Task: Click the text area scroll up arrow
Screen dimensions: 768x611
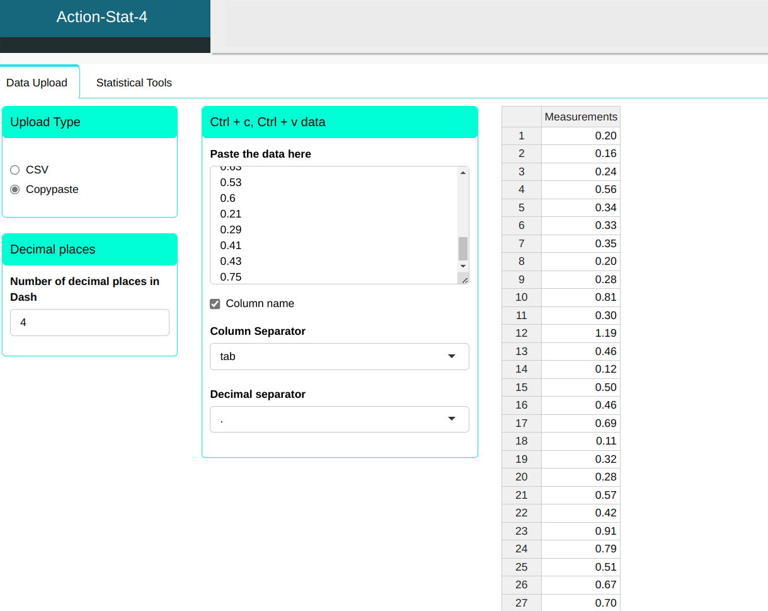Action: (463, 173)
